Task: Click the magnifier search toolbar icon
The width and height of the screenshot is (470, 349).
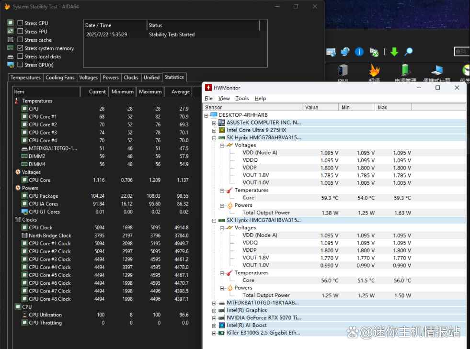Action: pyautogui.click(x=409, y=52)
